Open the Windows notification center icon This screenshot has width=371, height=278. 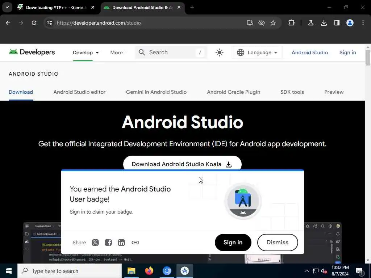click(360, 271)
